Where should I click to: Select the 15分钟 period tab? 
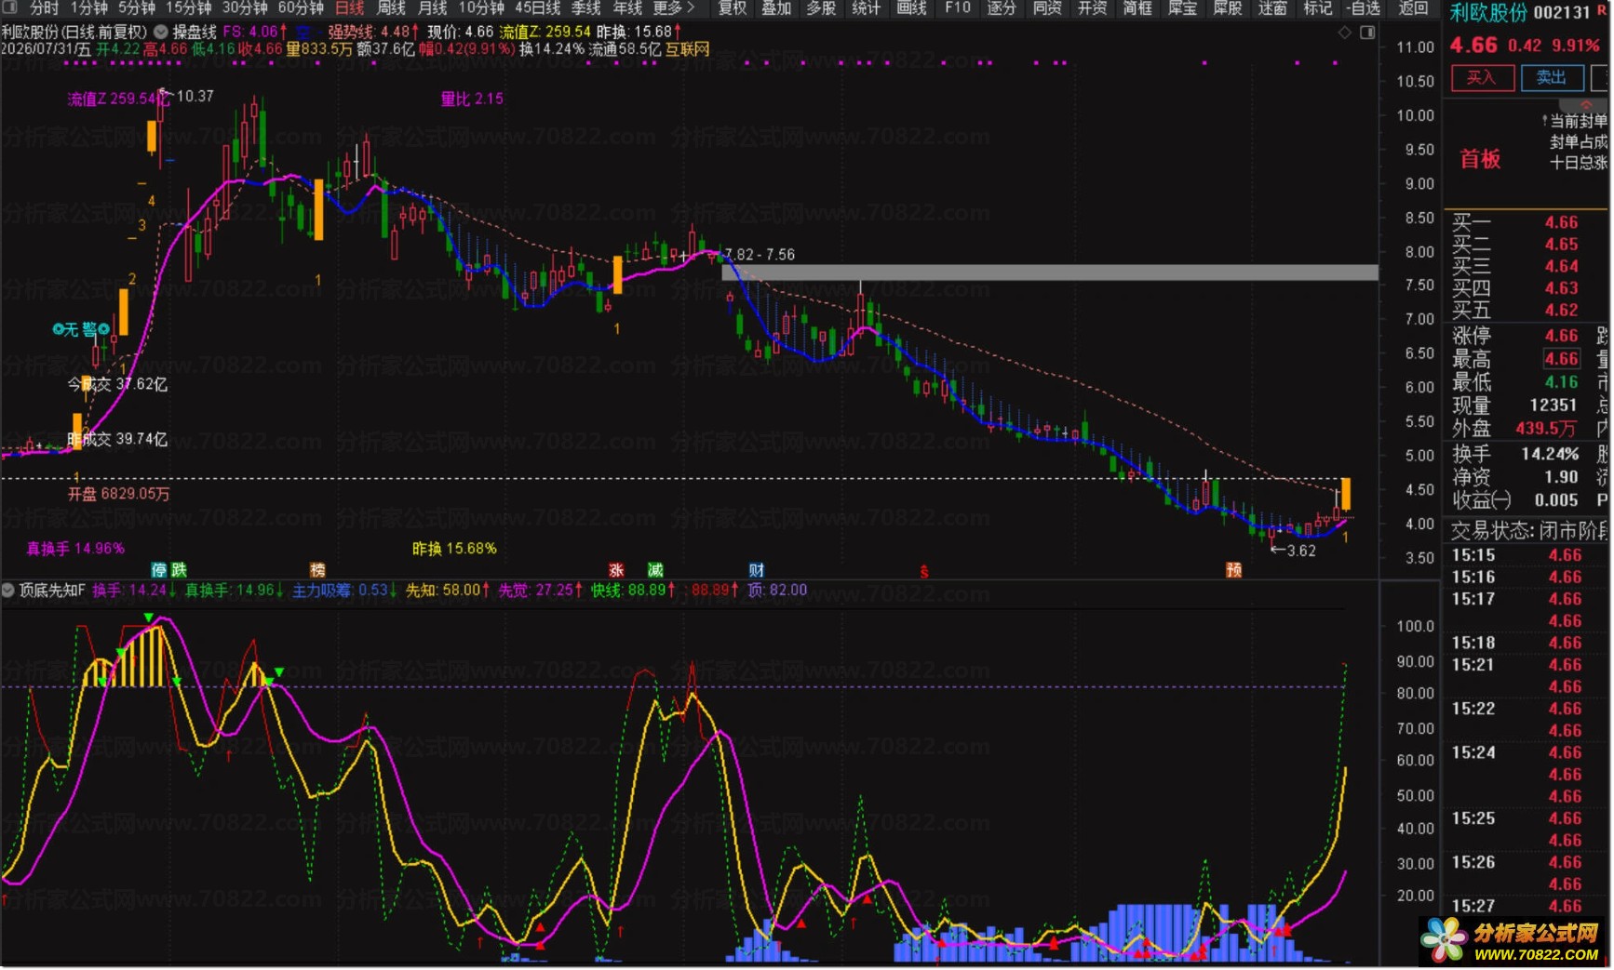click(189, 8)
